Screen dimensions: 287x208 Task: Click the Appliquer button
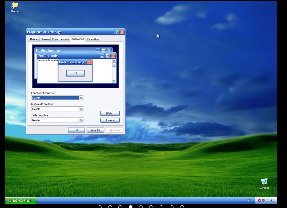tap(115, 130)
